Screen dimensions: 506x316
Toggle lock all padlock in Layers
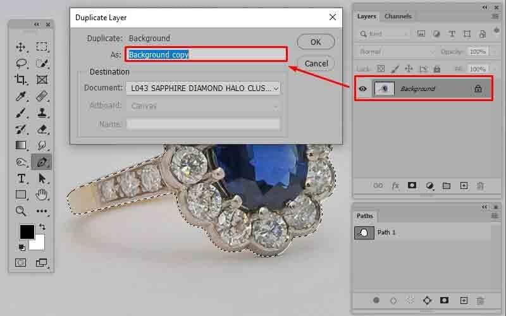point(437,69)
